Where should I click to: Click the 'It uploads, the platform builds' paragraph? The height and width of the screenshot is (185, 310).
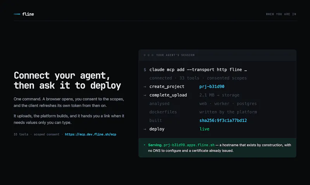(x=69, y=119)
